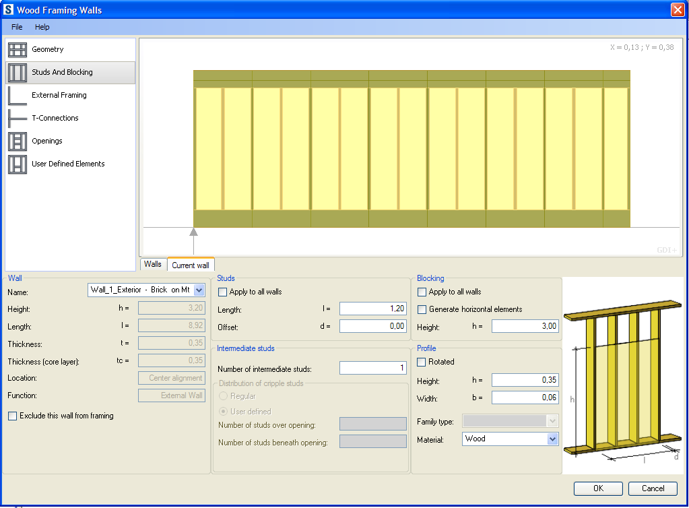
Task: Click the Number of studs beneath opening field
Action: tap(372, 441)
